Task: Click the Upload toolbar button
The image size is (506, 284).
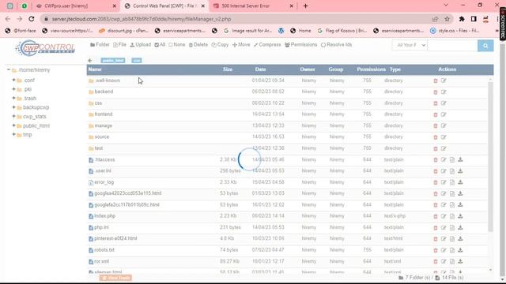Action: (x=141, y=45)
